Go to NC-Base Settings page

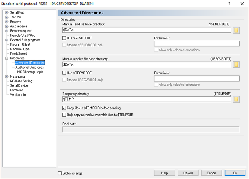pyautogui.click(x=22, y=81)
